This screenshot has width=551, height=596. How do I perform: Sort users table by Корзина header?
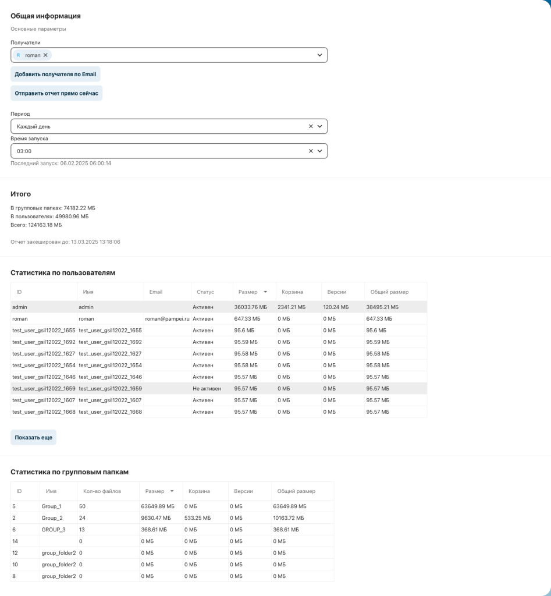(292, 292)
